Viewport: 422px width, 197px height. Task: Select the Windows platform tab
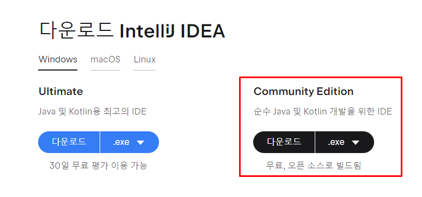pos(58,60)
